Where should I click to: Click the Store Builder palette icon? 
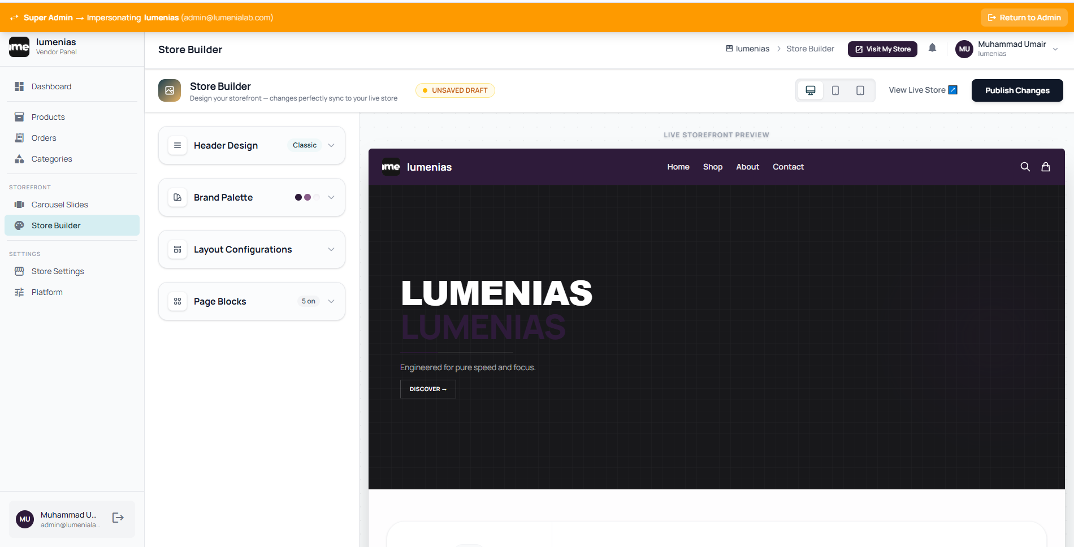19,225
